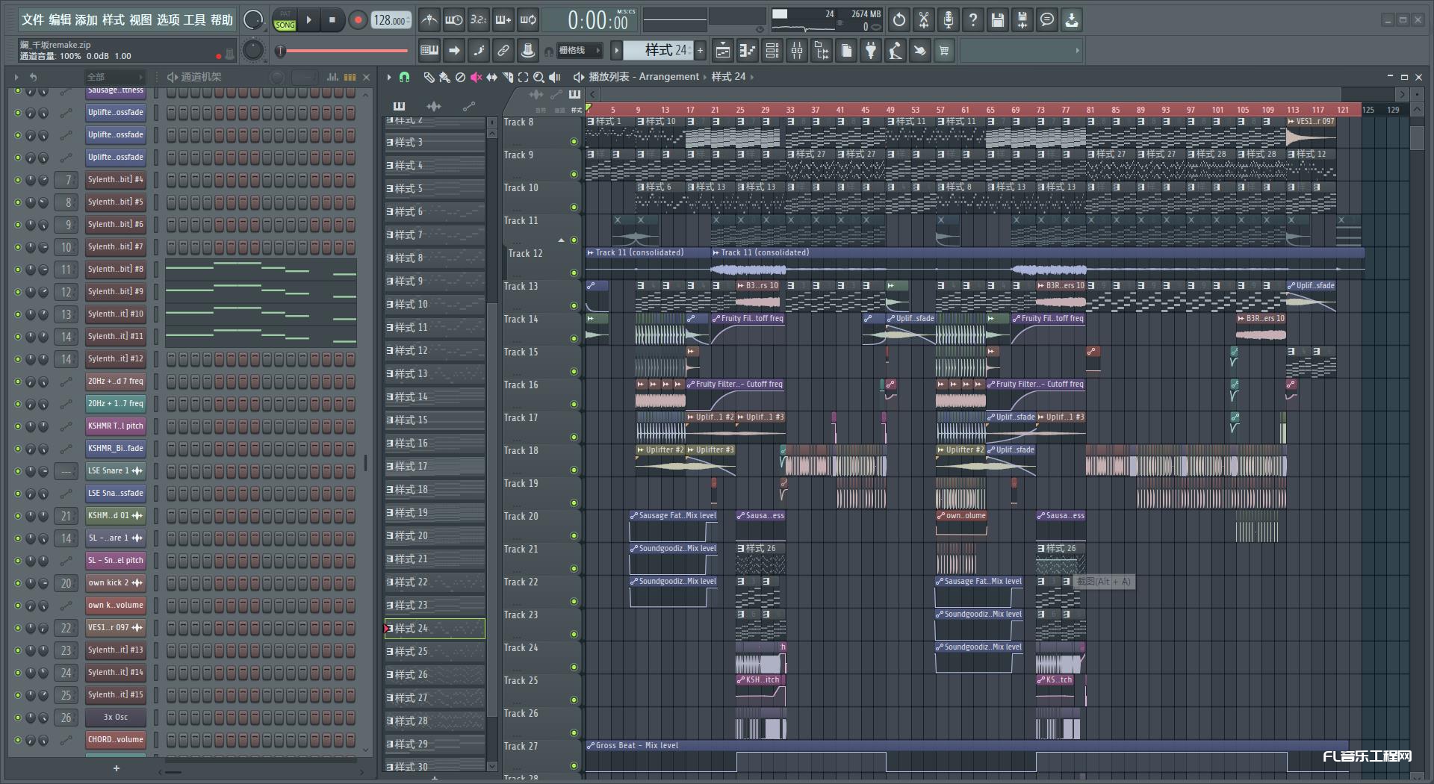Open the 样式 24 breadcrumb in playlist title
Image resolution: width=1434 pixels, height=784 pixels.
pos(728,77)
